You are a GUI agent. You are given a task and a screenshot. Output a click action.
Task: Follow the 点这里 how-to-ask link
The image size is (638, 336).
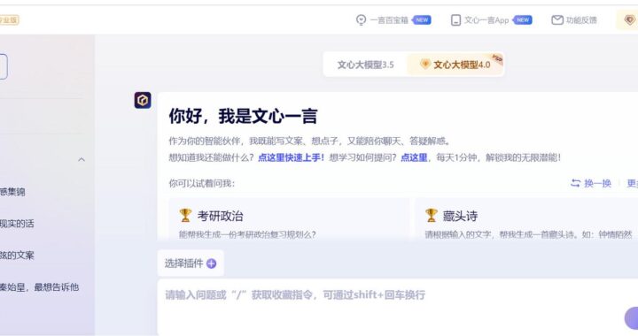pyautogui.click(x=414, y=157)
